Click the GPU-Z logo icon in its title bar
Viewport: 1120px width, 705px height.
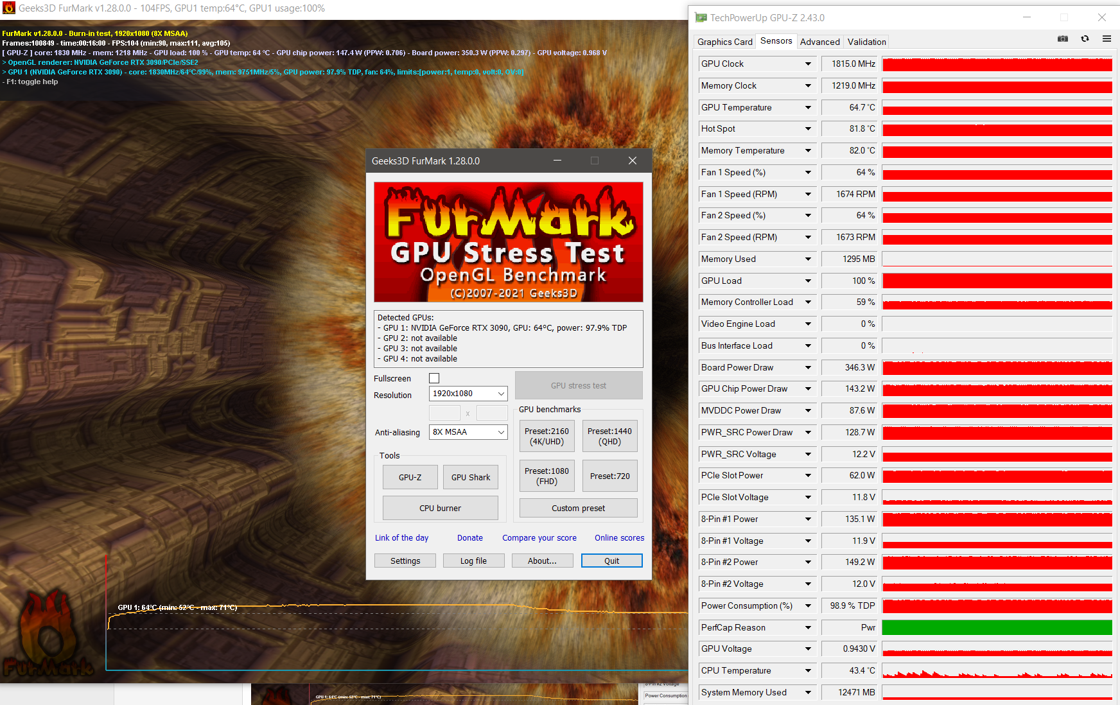pos(701,17)
